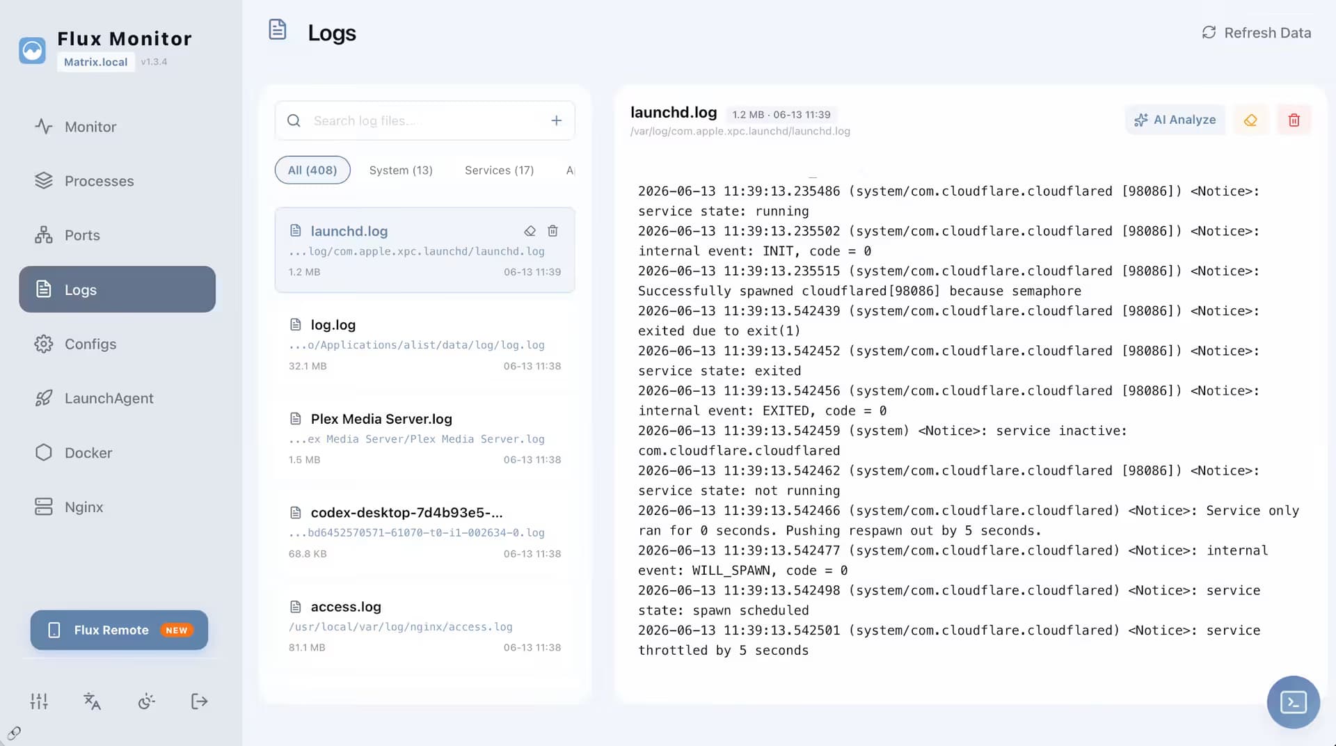
Task: Change language with the translate icon
Action: [x=92, y=701]
